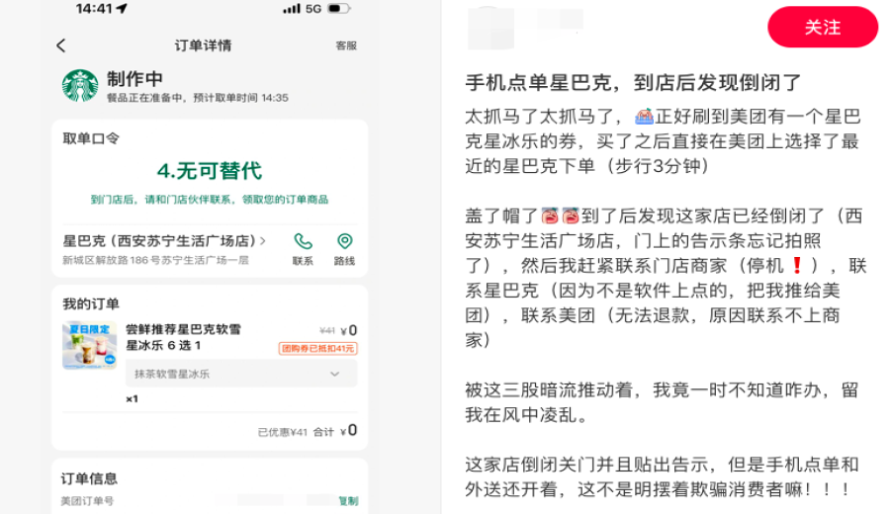Copy the 美团订单号 via 复制
Viewport: 890px width, 514px height.
[348, 501]
